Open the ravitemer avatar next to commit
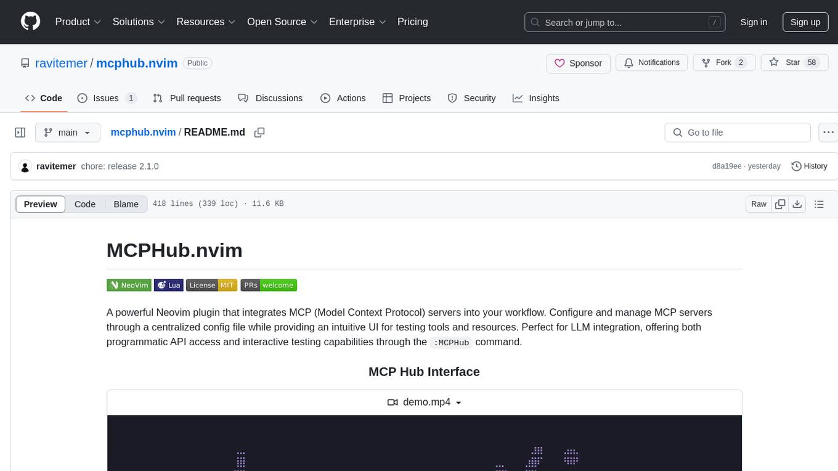The image size is (838, 471). click(25, 166)
